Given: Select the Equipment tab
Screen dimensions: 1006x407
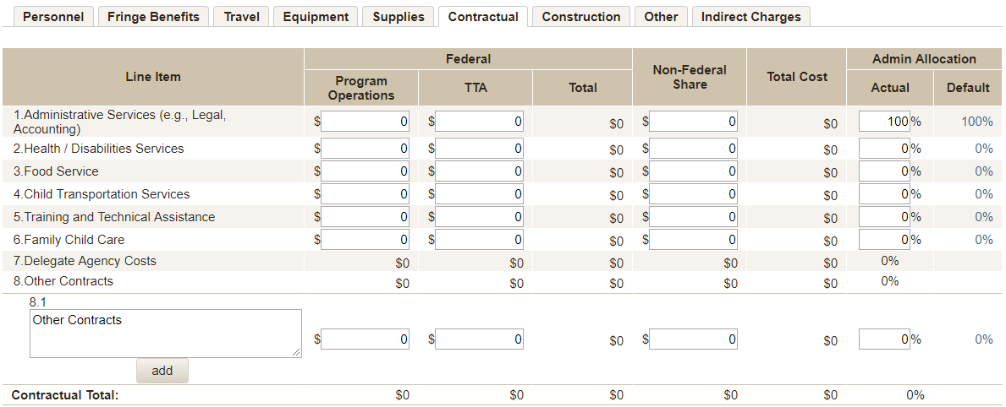Looking at the screenshot, I should click(316, 17).
